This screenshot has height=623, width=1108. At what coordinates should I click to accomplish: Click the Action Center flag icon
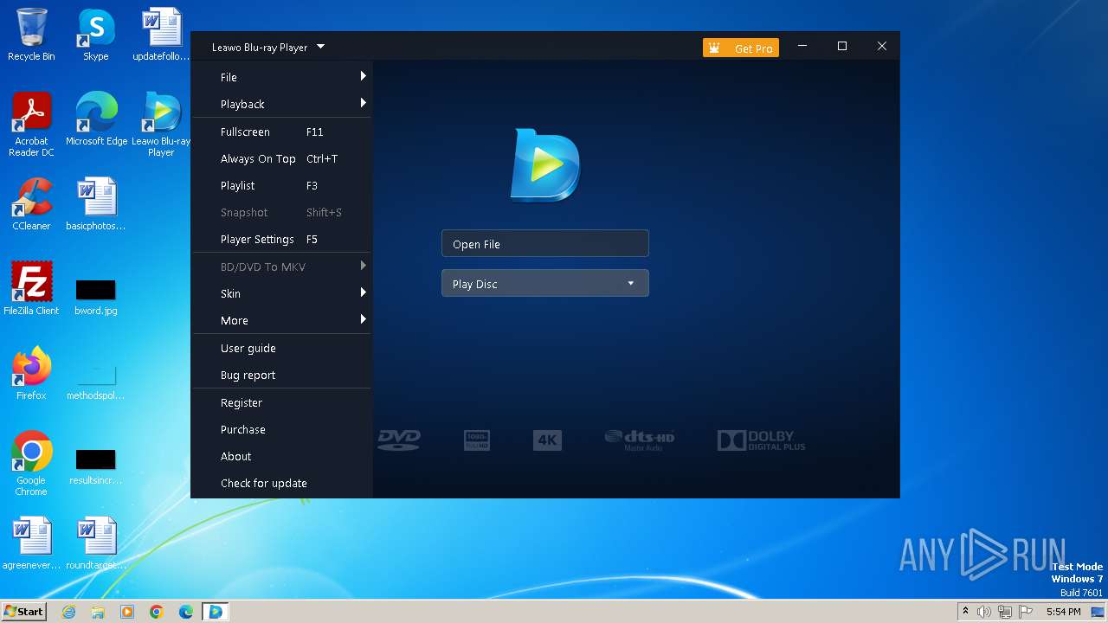(1026, 612)
